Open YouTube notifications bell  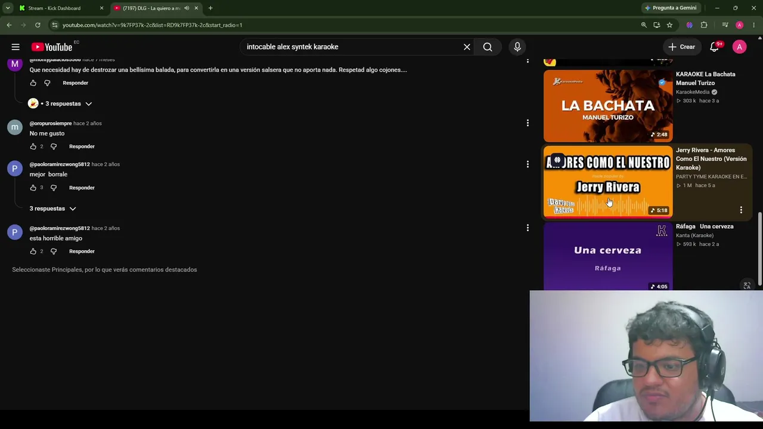point(714,47)
